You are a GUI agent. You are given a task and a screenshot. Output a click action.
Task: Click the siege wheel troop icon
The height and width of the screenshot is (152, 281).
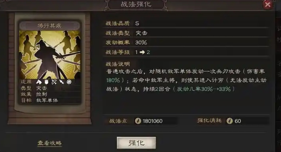tap(69, 82)
